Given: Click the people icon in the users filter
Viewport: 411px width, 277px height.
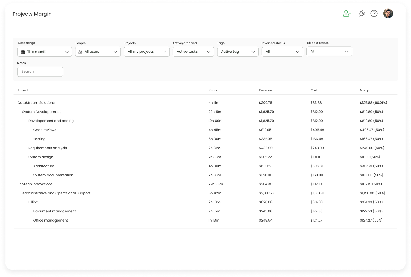Looking at the screenshot, I should (80, 52).
